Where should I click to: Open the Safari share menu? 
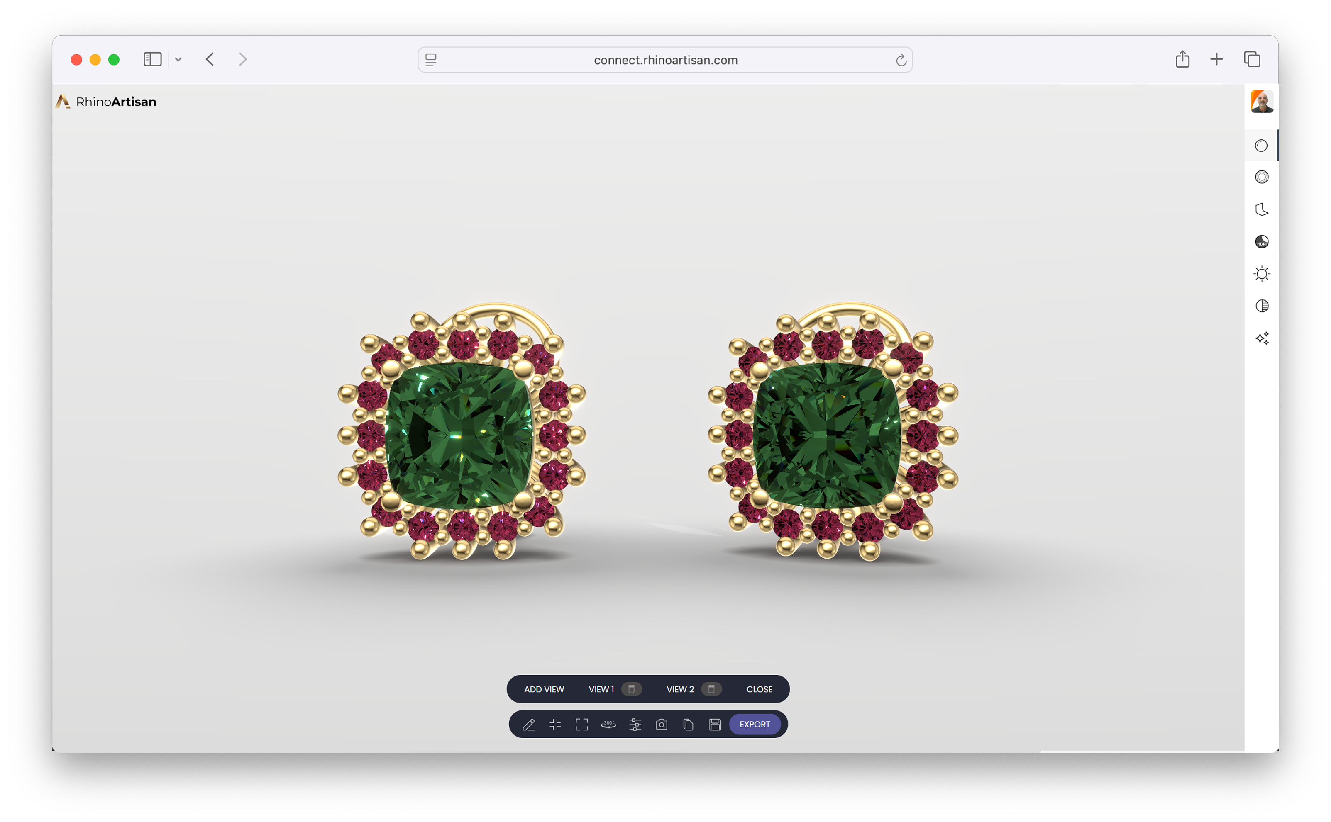pos(1182,59)
